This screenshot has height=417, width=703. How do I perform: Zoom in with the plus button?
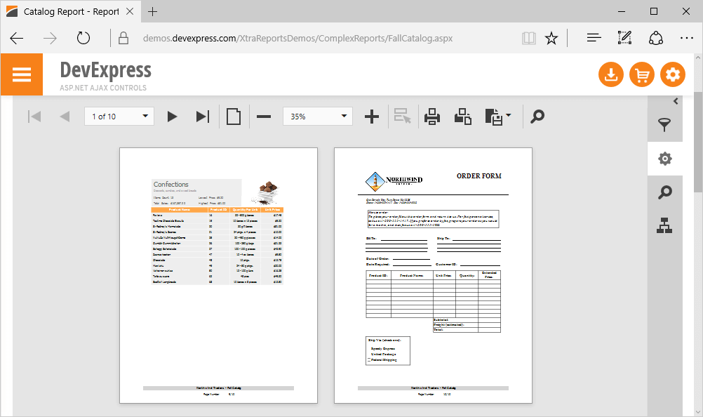pos(372,117)
